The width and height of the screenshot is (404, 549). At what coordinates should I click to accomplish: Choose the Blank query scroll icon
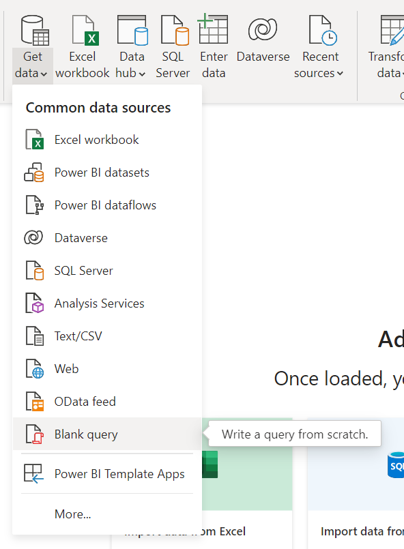[x=35, y=434]
